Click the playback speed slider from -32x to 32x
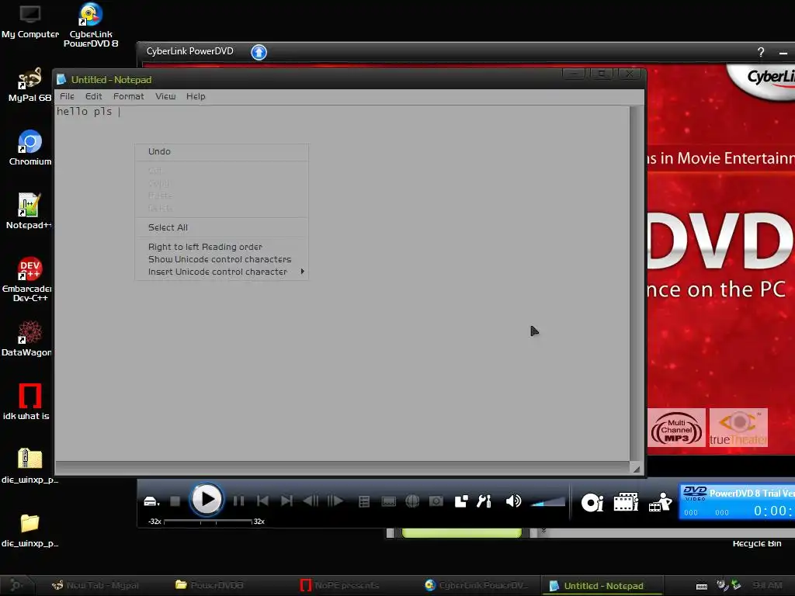This screenshot has height=596, width=795. tap(208, 521)
